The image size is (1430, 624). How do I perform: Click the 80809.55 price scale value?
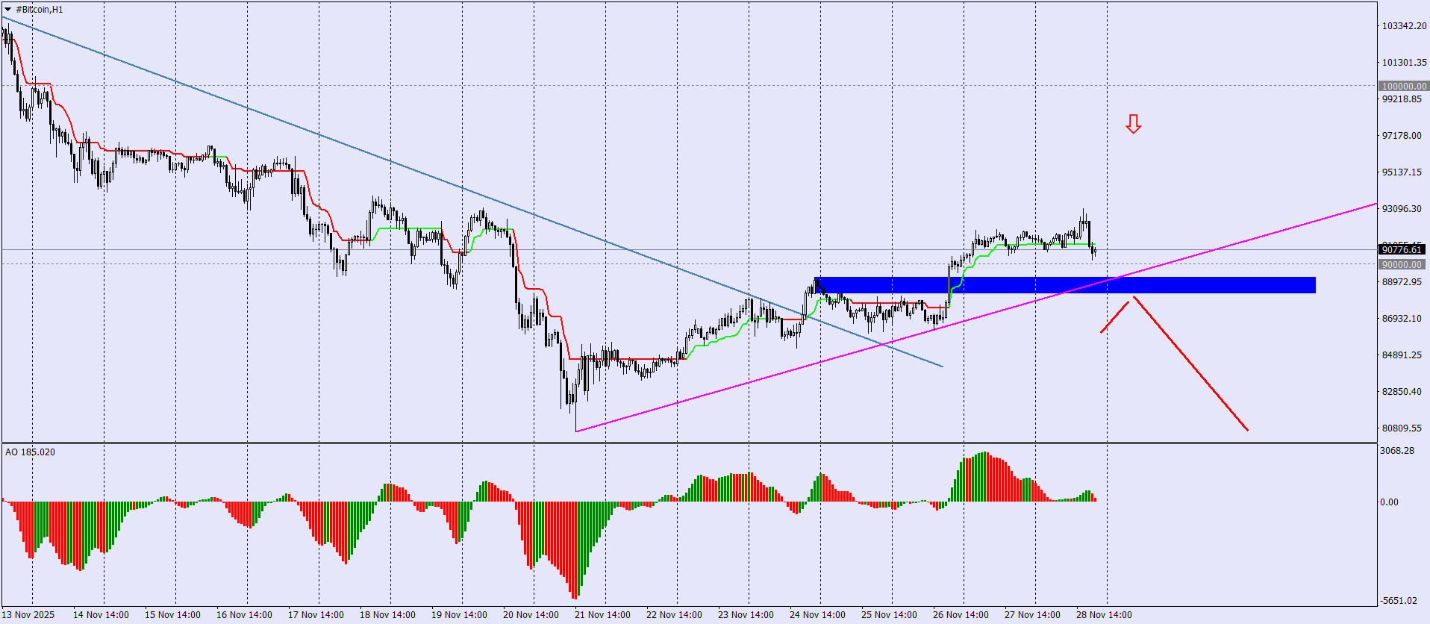click(1402, 428)
